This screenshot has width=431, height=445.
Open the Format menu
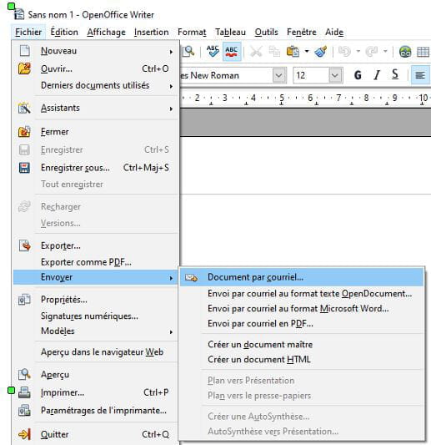[192, 32]
